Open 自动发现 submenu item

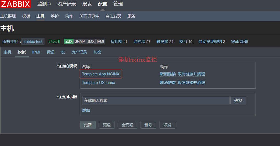coord(113,16)
